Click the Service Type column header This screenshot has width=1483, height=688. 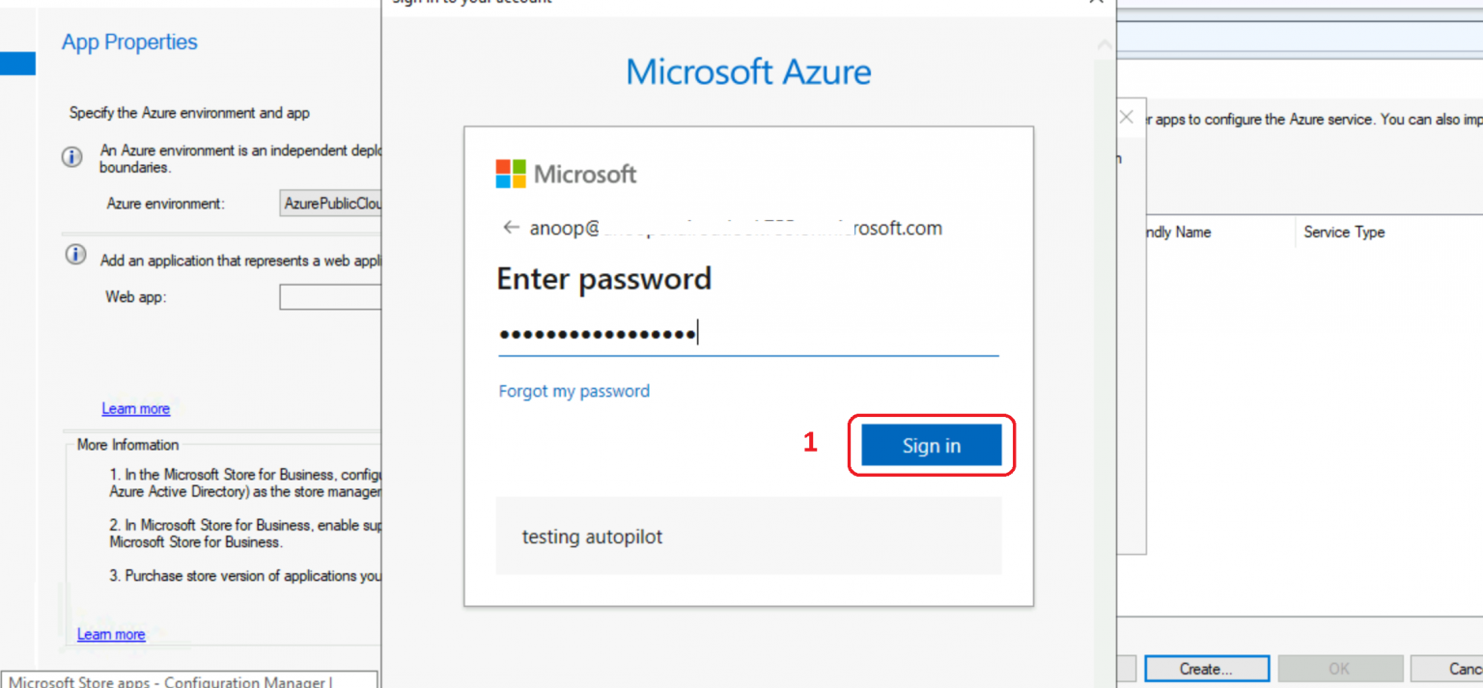[1344, 232]
